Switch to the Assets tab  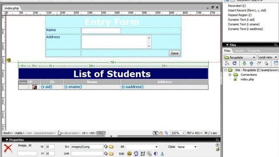(x=239, y=51)
